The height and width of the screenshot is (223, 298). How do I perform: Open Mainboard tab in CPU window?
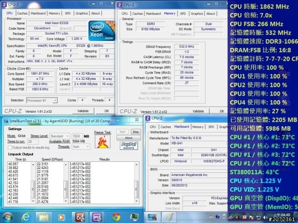38,13
